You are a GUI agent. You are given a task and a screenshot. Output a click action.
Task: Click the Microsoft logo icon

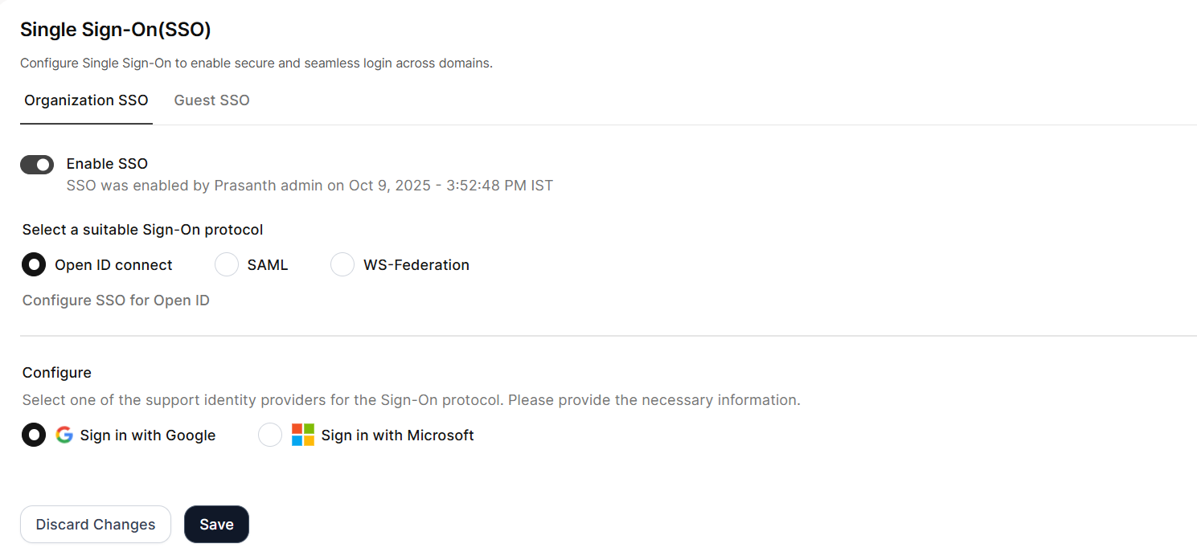[303, 435]
